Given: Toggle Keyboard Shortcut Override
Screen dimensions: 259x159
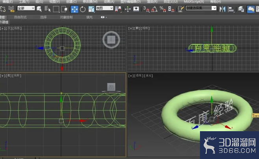Looking at the screenshot, I should (136, 9).
